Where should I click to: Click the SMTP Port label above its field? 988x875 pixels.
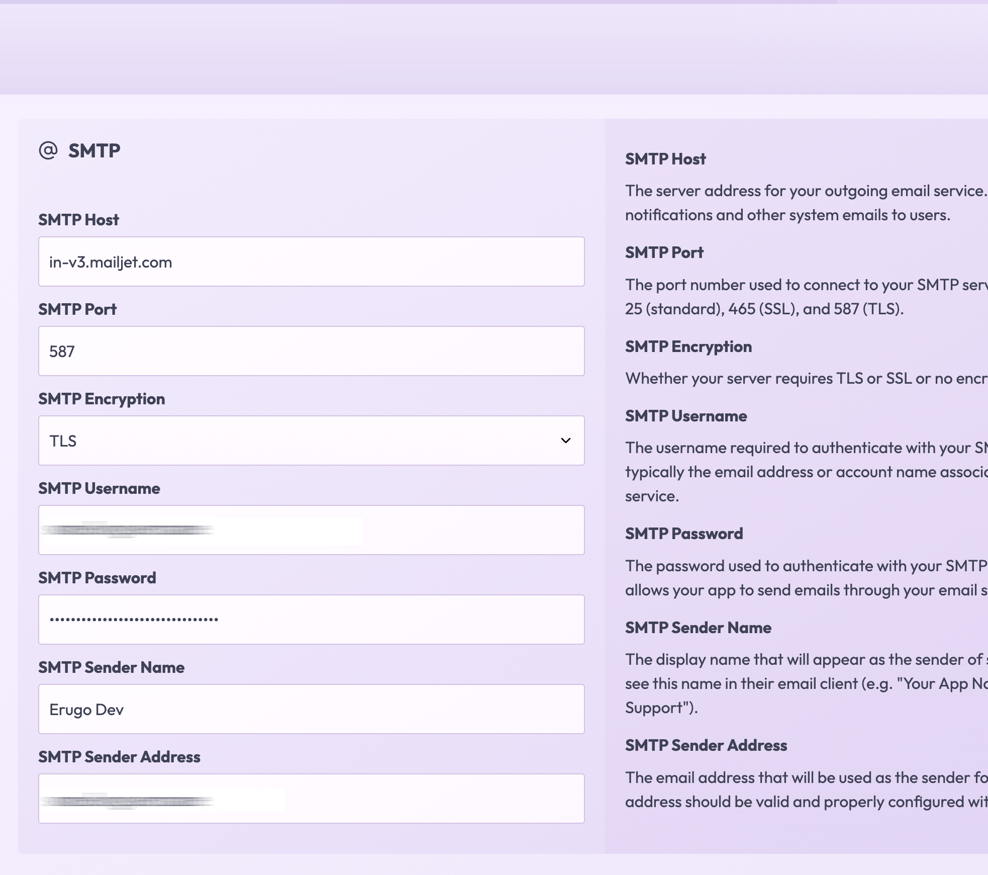point(77,309)
